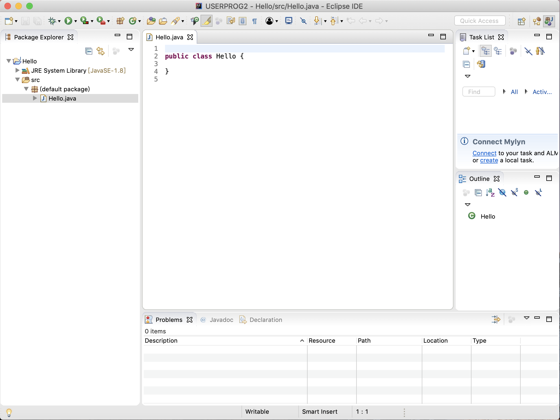
Task: Click Run Last Tool external tools icon
Action: (101, 21)
